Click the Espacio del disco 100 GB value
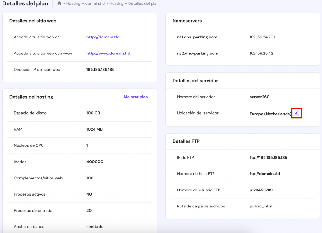 click(93, 113)
